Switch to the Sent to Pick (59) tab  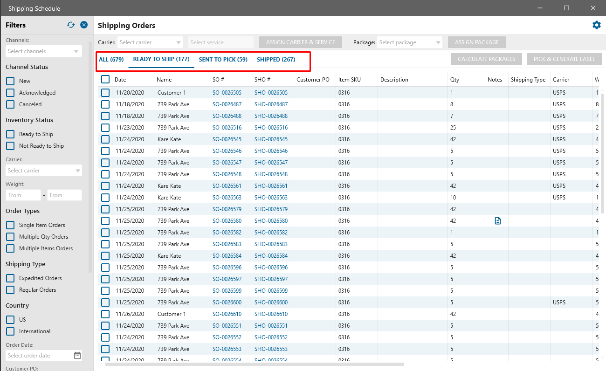click(223, 60)
